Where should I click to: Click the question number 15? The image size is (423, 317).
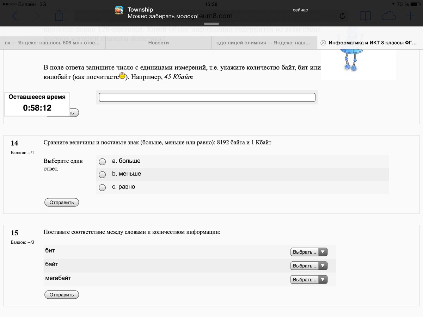click(14, 233)
